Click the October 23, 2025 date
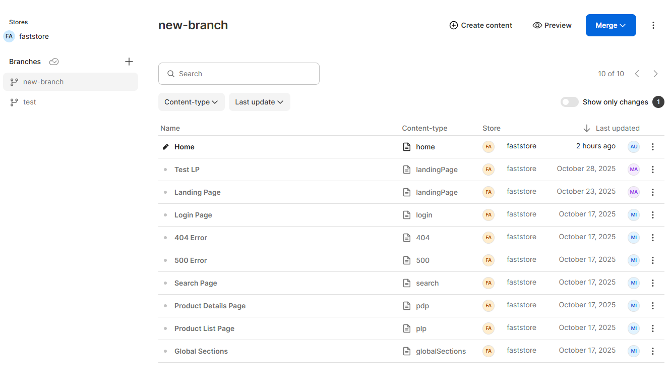 (586, 191)
